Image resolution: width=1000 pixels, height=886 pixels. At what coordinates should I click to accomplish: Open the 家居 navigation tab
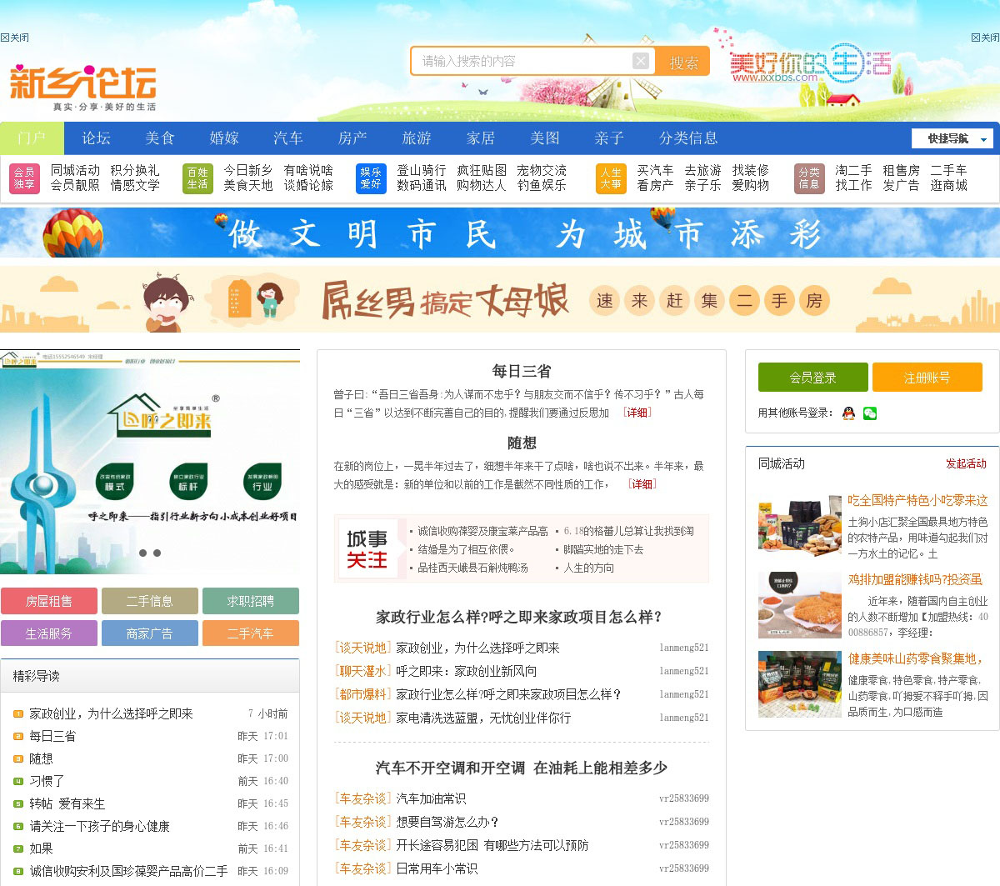[481, 138]
